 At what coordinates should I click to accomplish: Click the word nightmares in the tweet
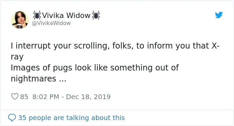[33, 79]
